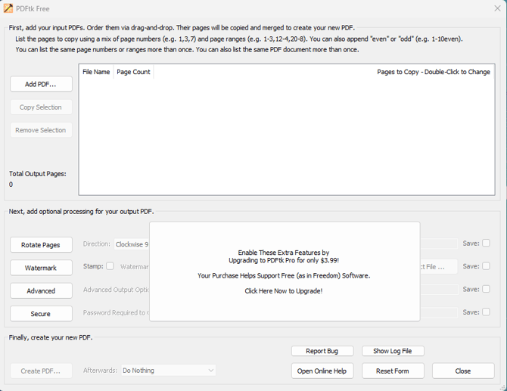
Task: Click the Watermark button
Action: [x=41, y=268]
